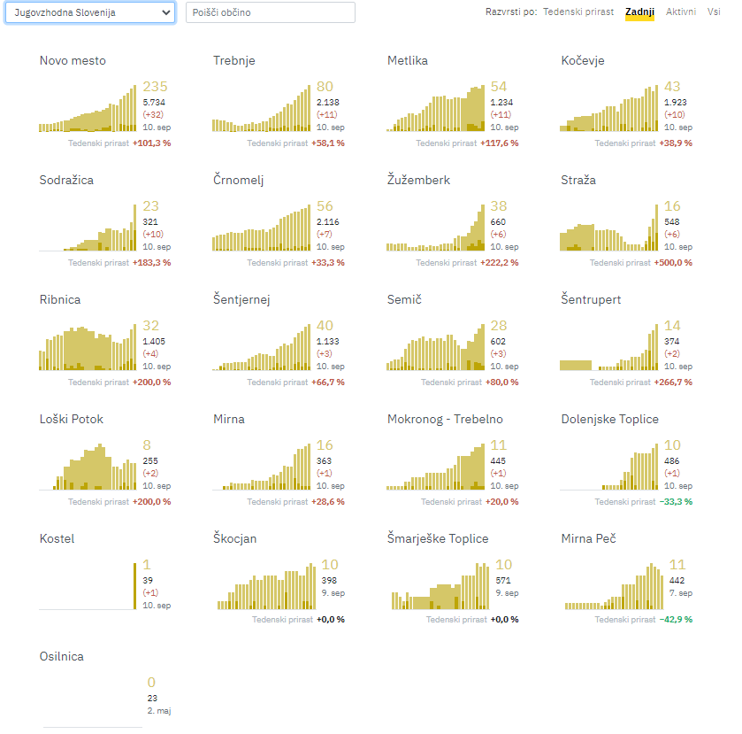Click the 1.405 total for Ribnica
Image resolution: width=742 pixels, height=734 pixels.
(154, 341)
